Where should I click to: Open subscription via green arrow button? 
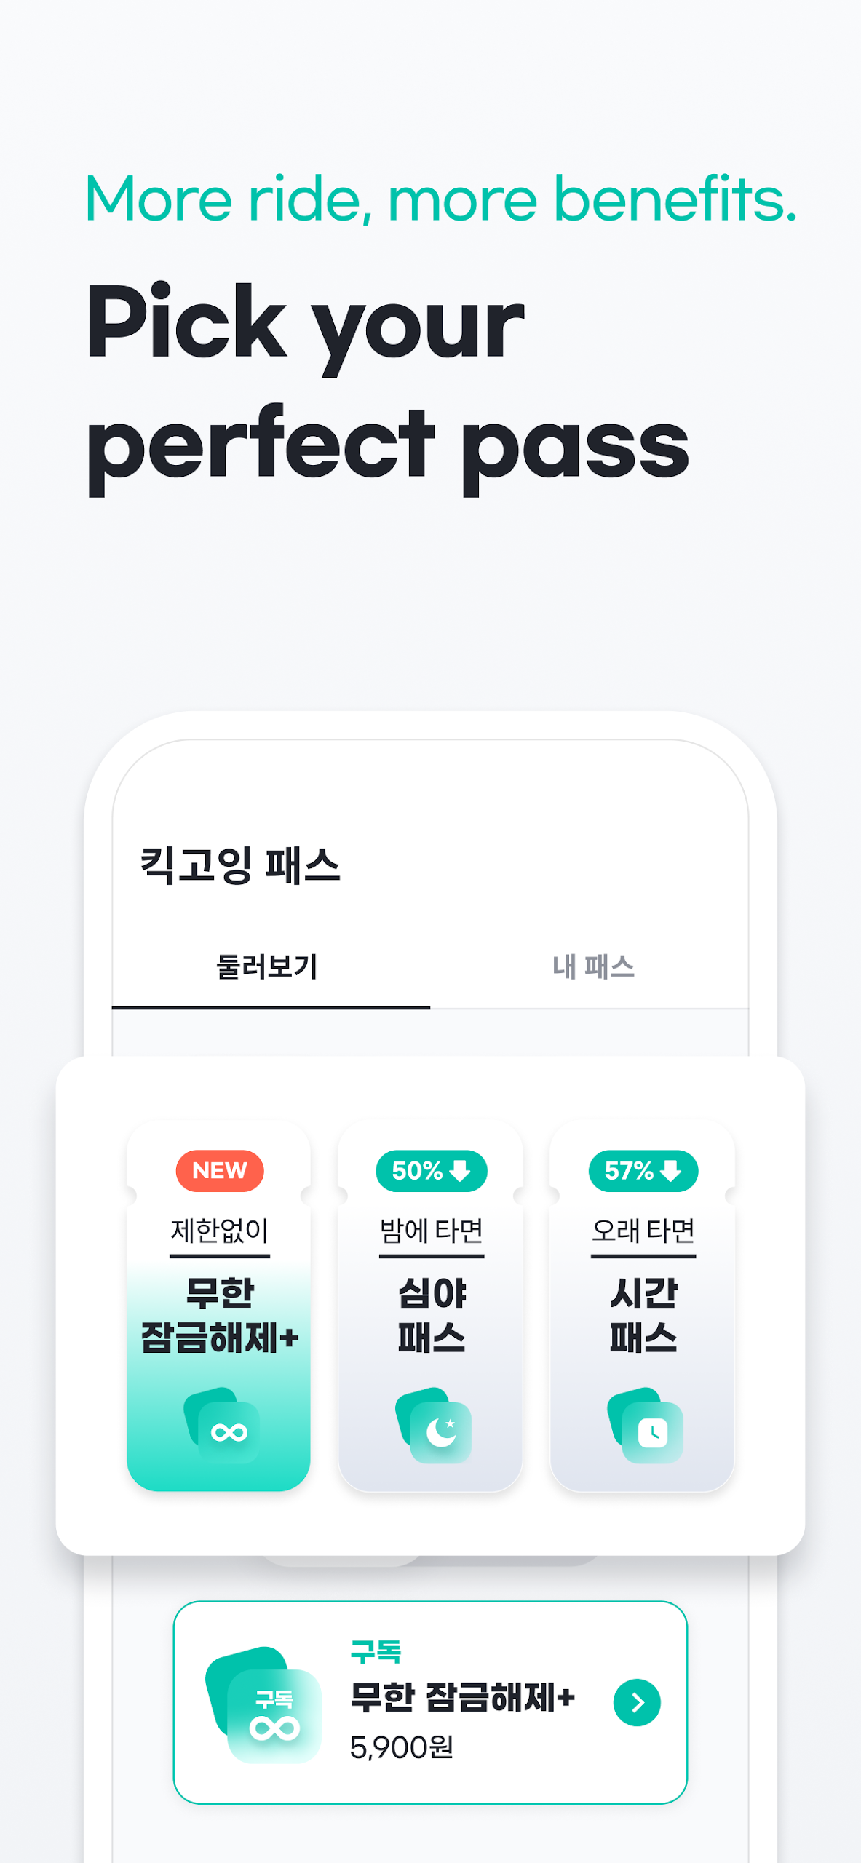tap(636, 1702)
